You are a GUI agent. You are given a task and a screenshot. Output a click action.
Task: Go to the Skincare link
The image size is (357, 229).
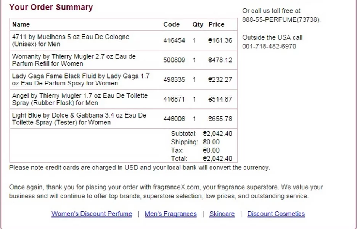222,214
